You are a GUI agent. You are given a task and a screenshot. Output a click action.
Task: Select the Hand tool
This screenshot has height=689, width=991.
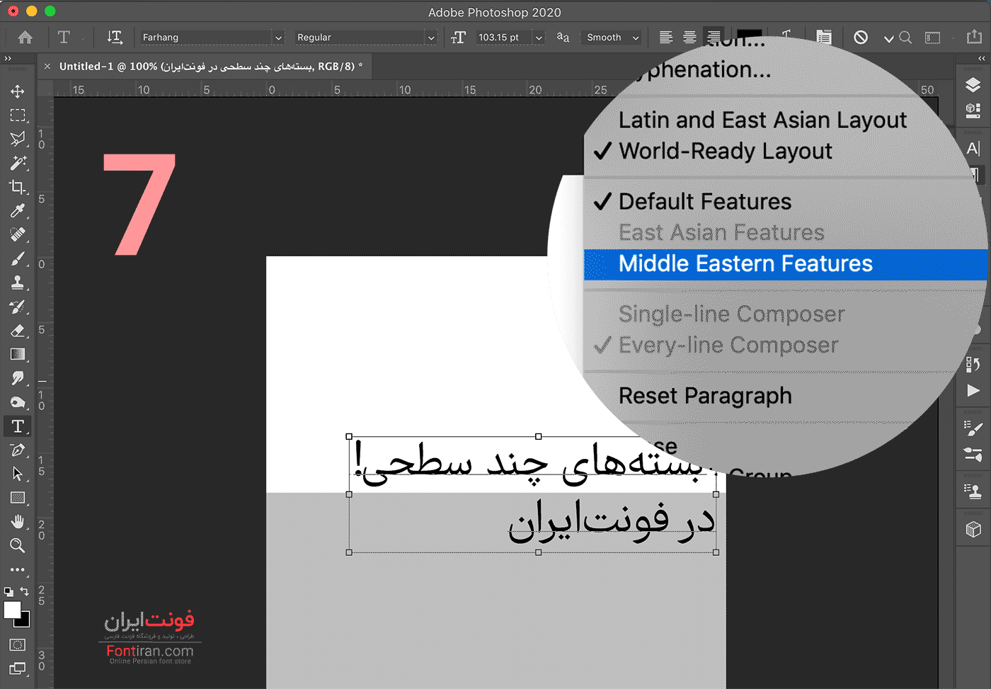18,522
